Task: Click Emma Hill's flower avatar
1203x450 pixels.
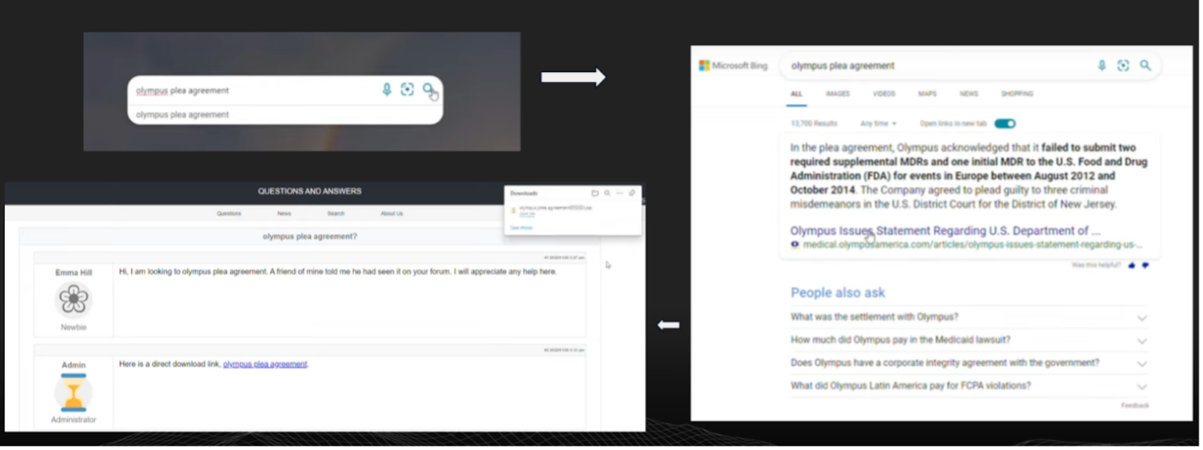Action: (x=73, y=301)
